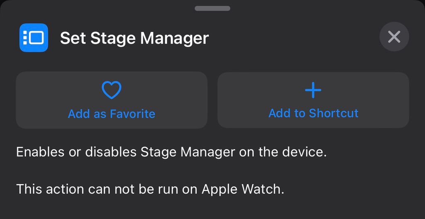Select the "Set Stage Manager" title text
425x219 pixels.
[x=134, y=38]
